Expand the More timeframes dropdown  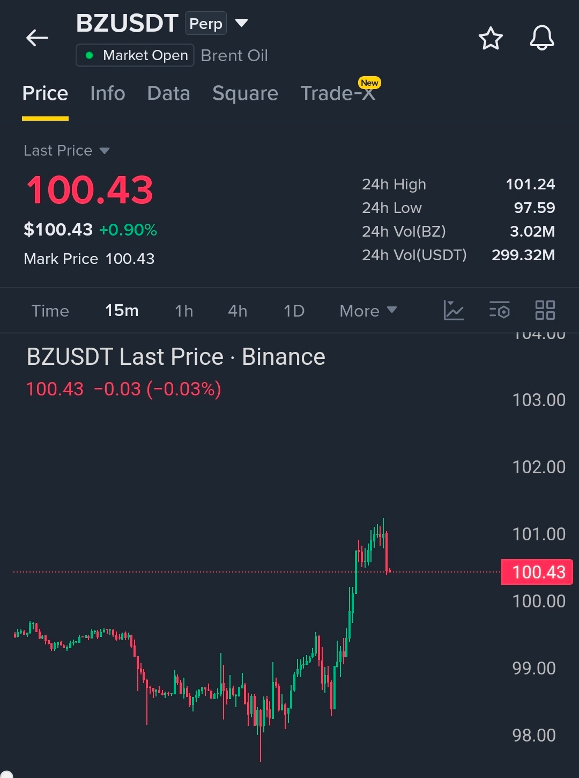click(368, 311)
